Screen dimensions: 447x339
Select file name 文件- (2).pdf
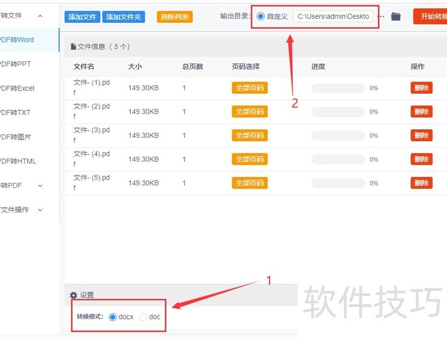click(x=92, y=111)
